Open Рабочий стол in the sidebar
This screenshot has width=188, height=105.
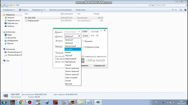pos(12,23)
